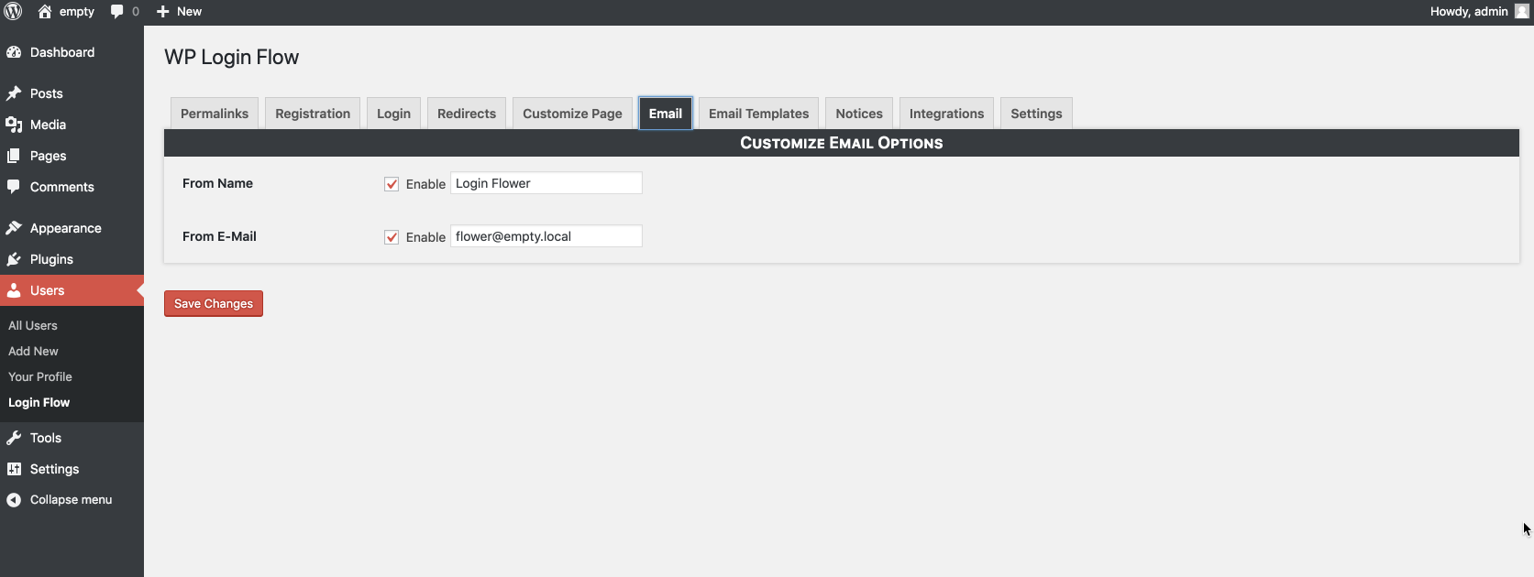Open the Comments menu label
1534x577 pixels.
pos(62,187)
